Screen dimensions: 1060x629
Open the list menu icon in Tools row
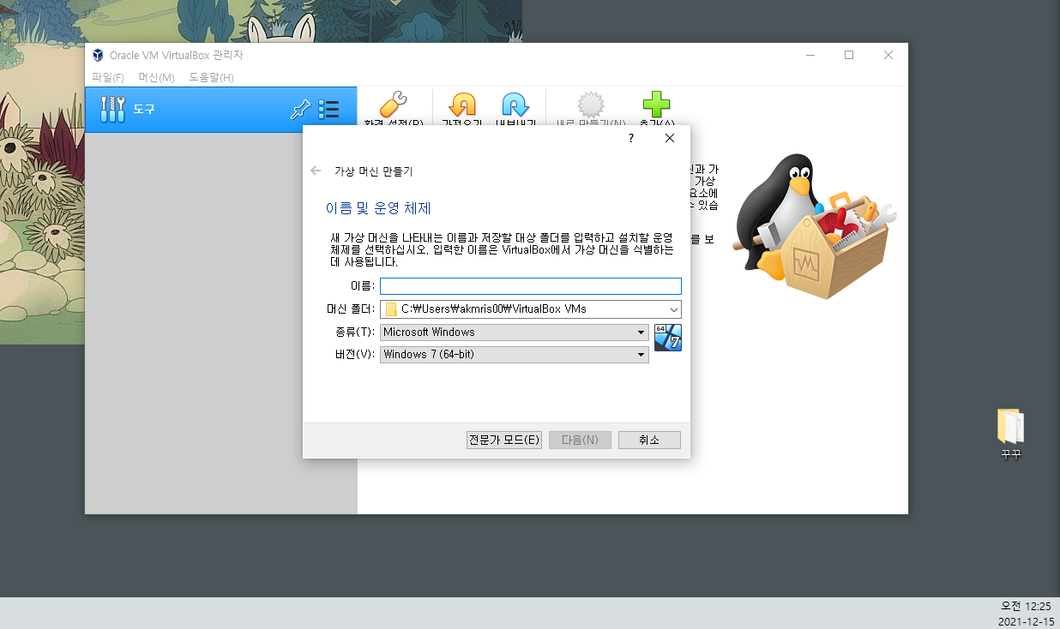point(328,109)
